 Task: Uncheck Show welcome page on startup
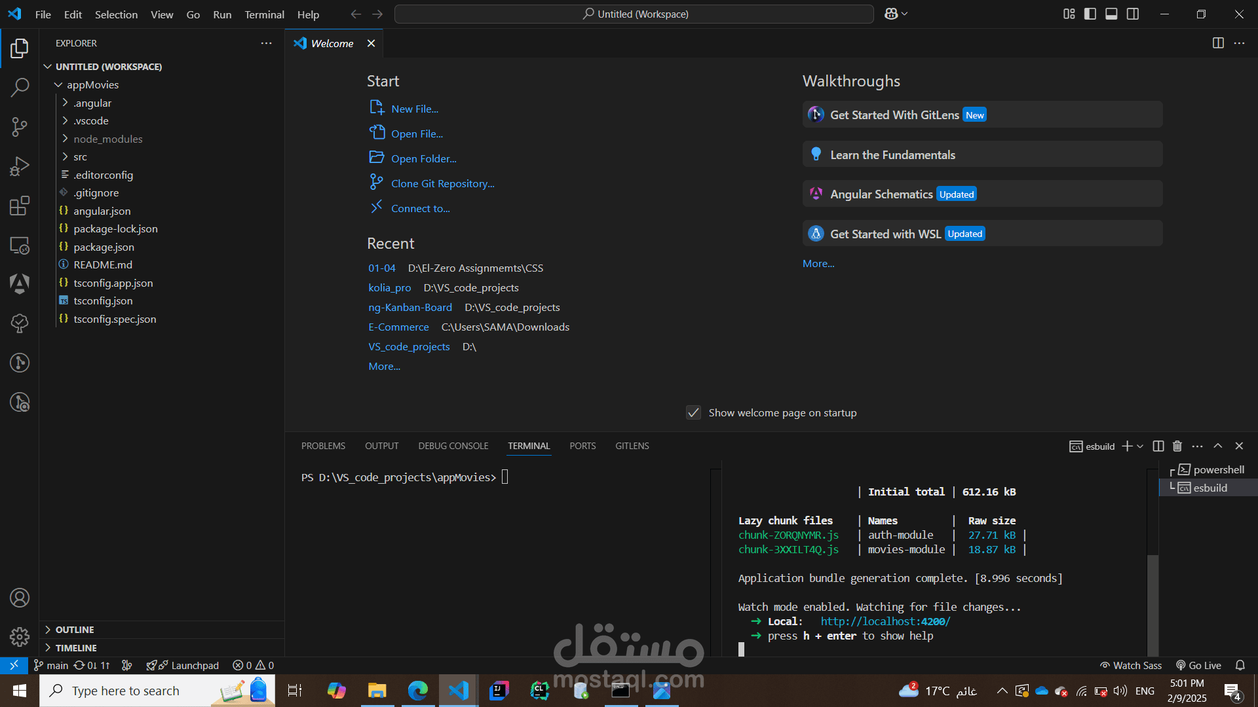tap(693, 412)
